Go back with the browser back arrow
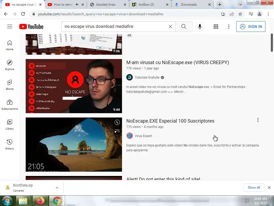Screen dimensions: 274x206 point(6,14)
